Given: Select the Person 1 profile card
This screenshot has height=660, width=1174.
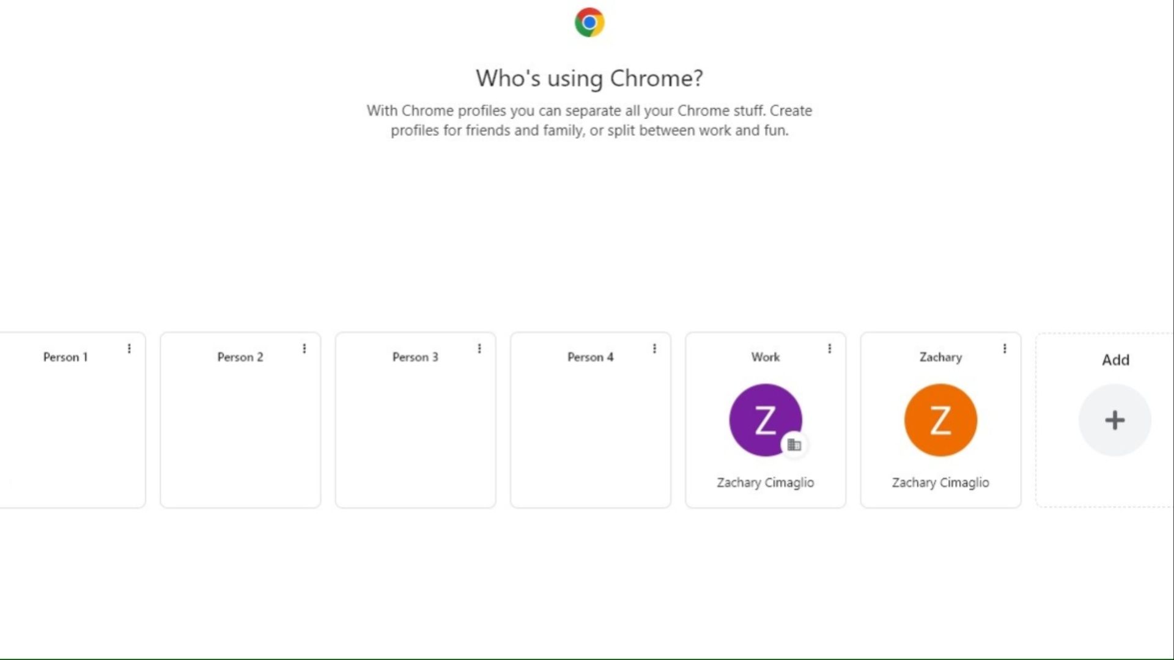Looking at the screenshot, I should point(67,428).
